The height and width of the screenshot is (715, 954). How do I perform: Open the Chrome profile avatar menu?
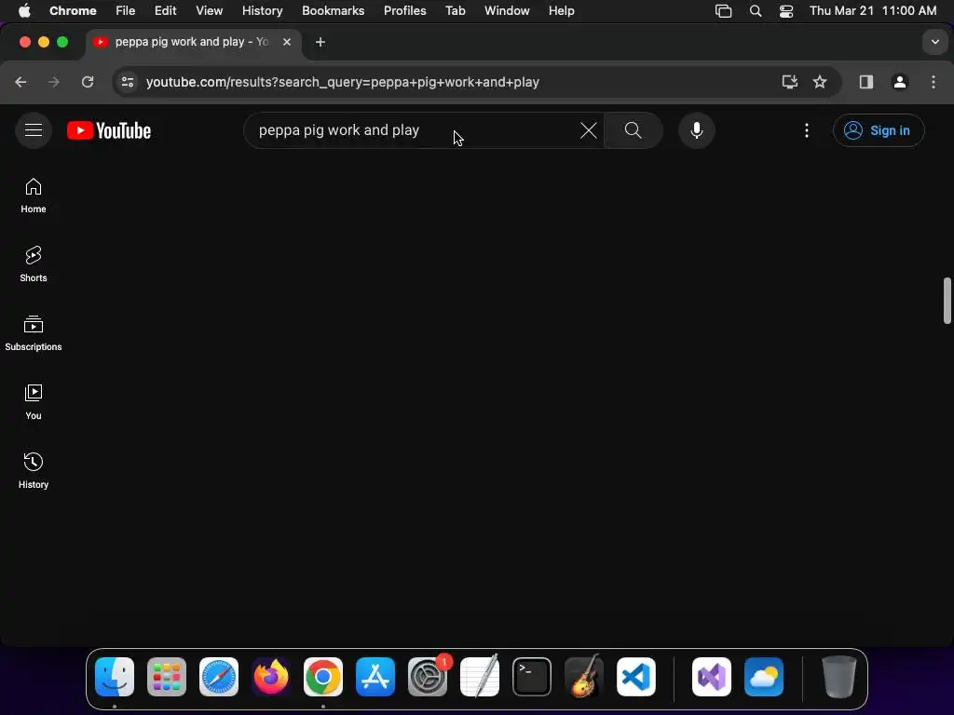tap(900, 82)
